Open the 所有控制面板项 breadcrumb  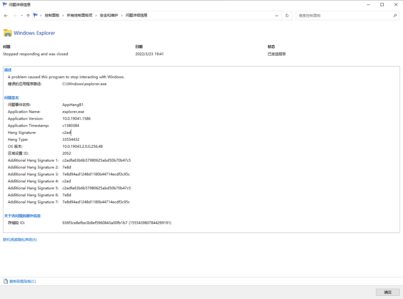click(80, 15)
